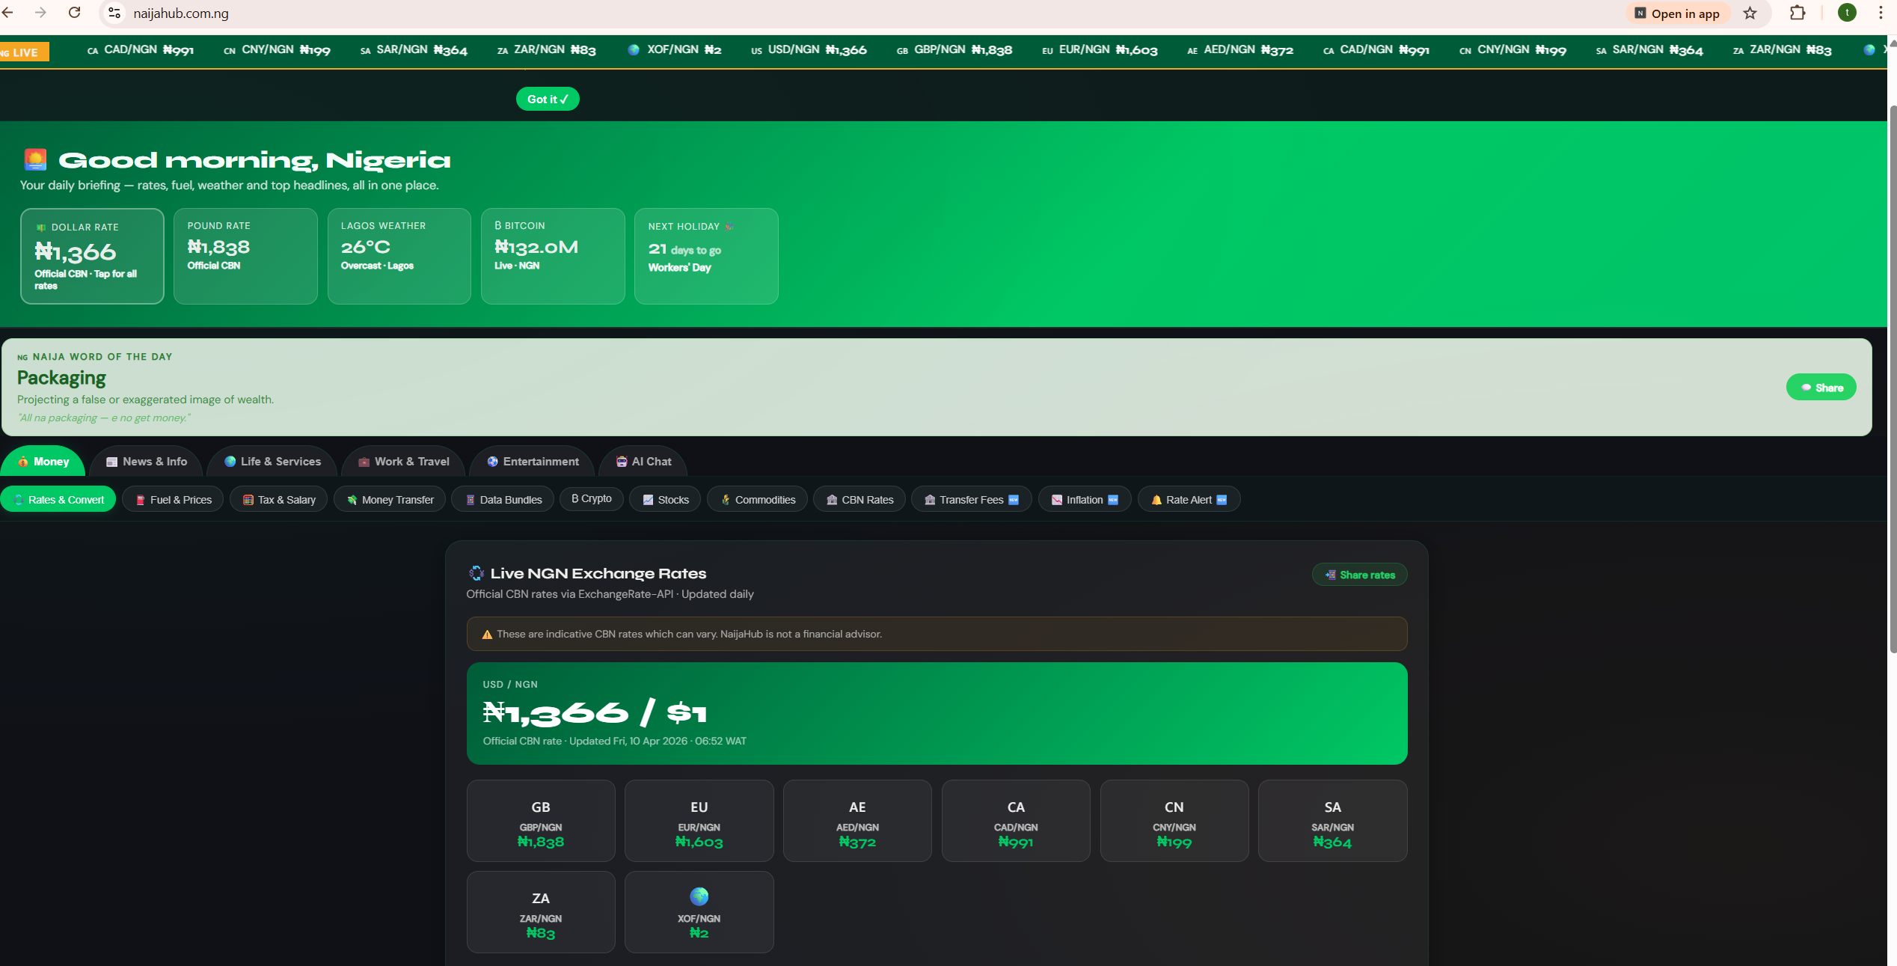Select the Money Transfer subtab
Viewport: 1897px width, 966px height.
[x=389, y=500]
